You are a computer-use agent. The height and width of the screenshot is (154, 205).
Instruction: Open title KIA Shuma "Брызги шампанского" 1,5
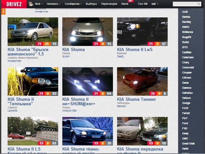[28, 52]
